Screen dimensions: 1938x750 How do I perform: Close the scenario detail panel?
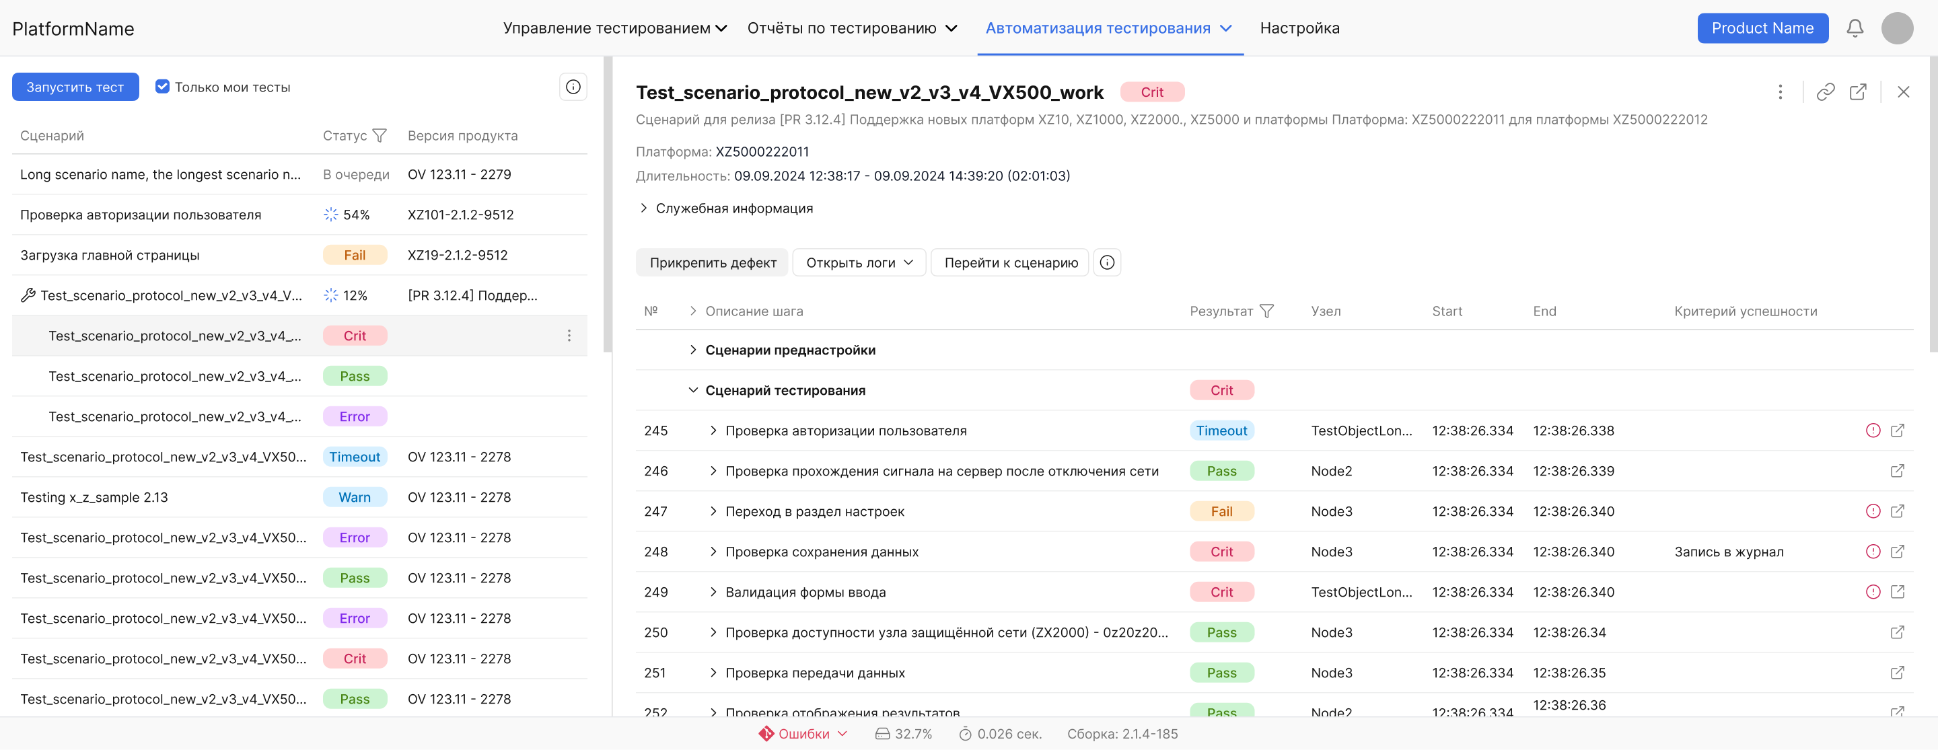pyautogui.click(x=1902, y=93)
